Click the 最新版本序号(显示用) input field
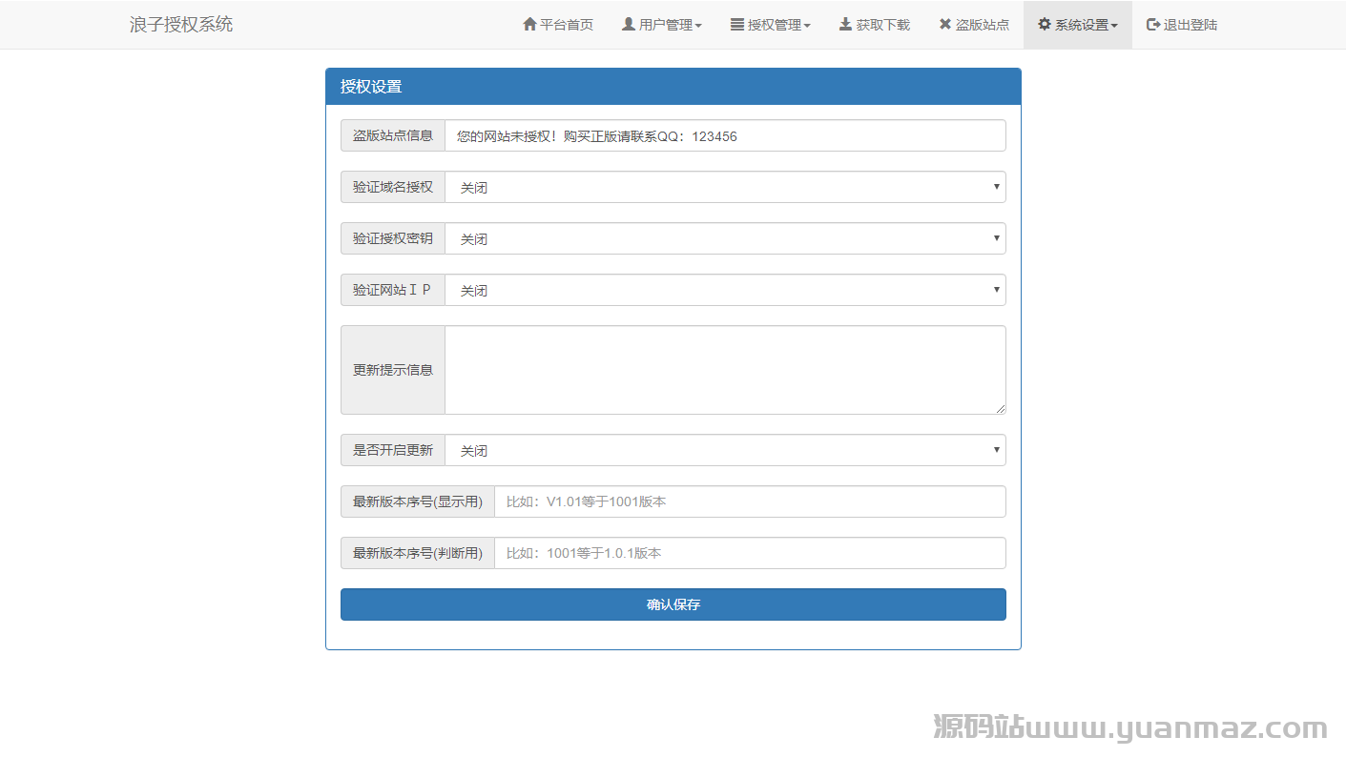 (x=749, y=501)
